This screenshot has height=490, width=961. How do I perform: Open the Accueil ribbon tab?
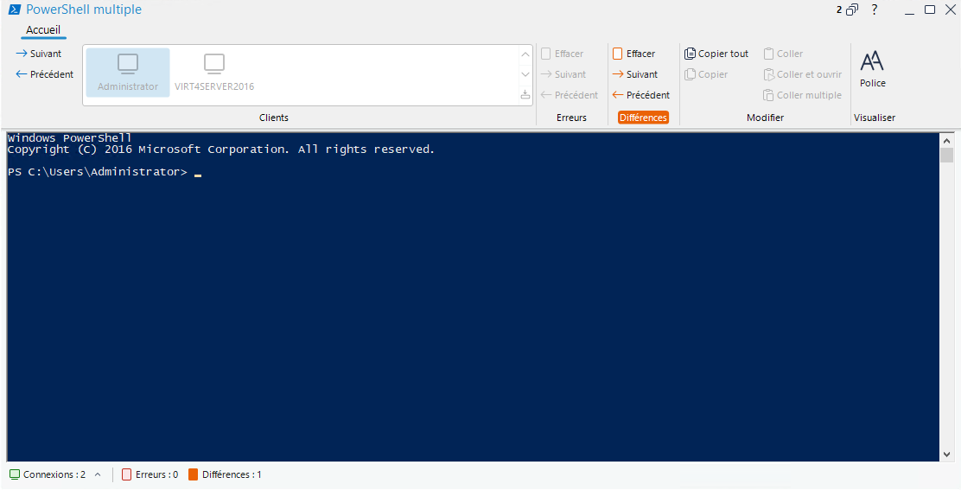[43, 30]
